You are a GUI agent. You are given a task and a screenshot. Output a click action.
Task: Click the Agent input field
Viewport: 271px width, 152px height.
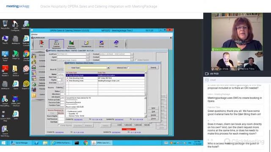72,57
